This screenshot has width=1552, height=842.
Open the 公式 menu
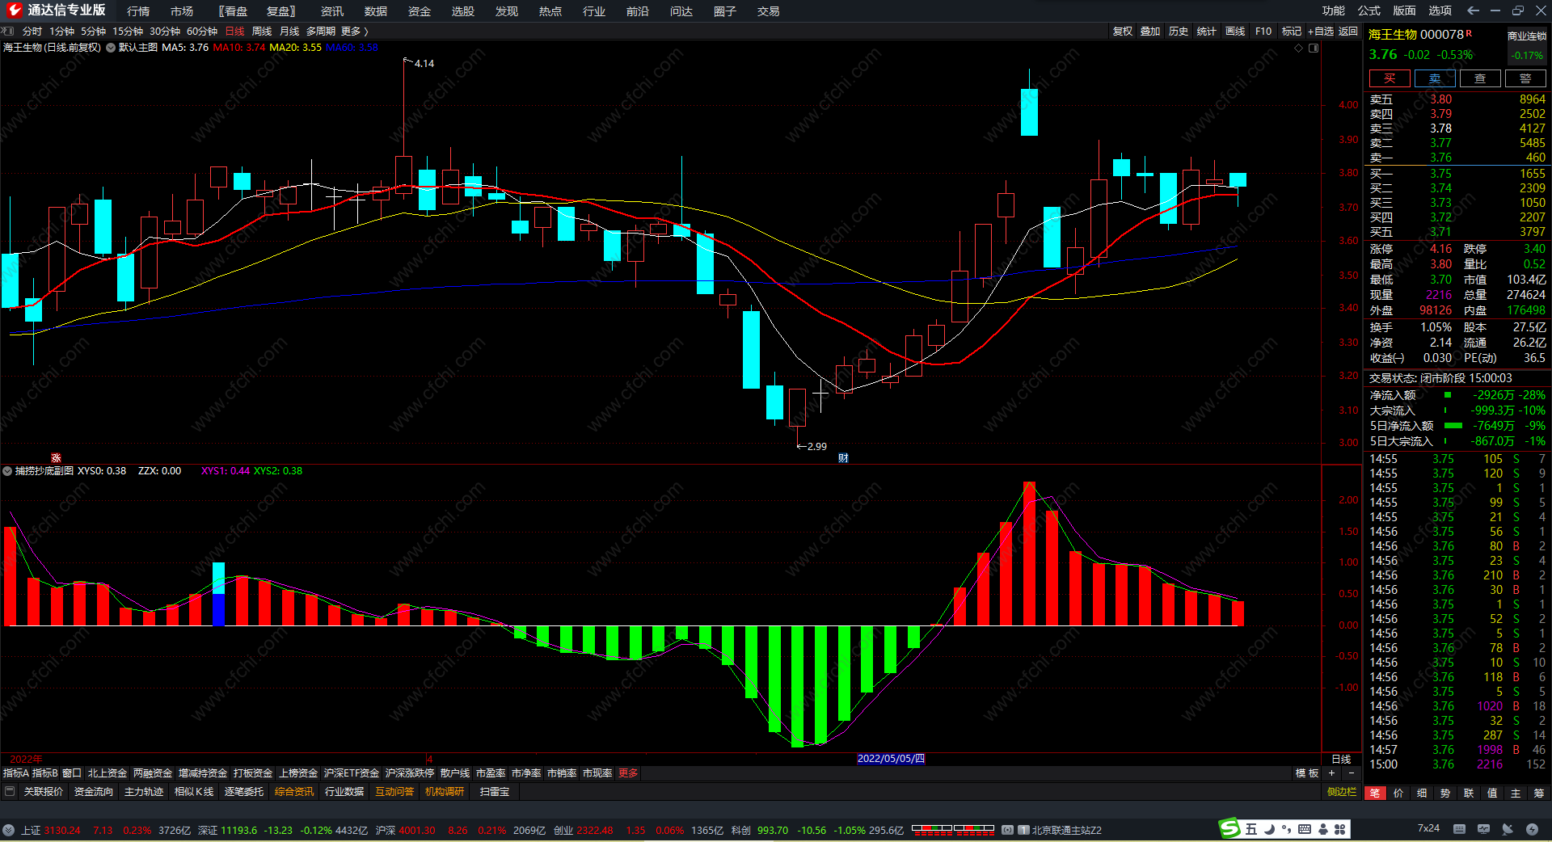1369,11
